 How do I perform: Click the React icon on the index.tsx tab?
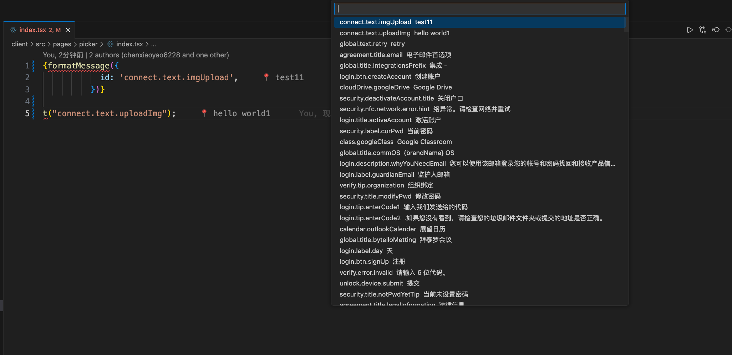pyautogui.click(x=14, y=30)
